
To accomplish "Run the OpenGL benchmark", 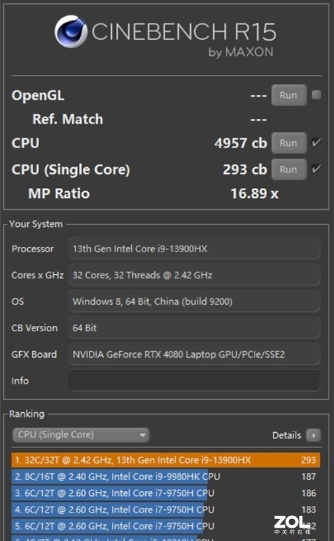I will click(288, 95).
